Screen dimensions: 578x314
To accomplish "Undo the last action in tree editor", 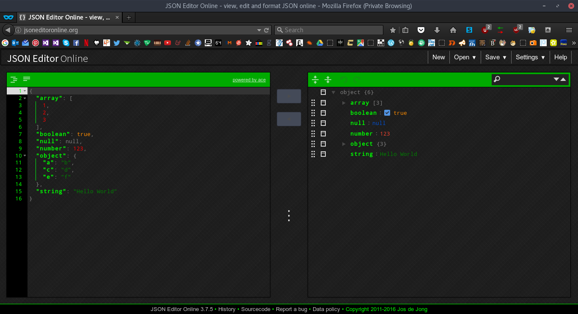I will point(343,80).
